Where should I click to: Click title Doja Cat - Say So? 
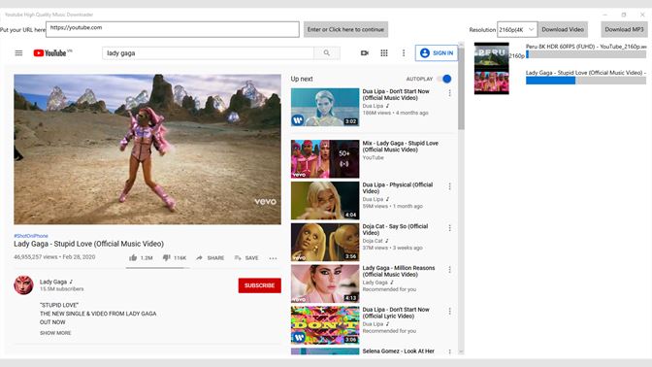(395, 230)
